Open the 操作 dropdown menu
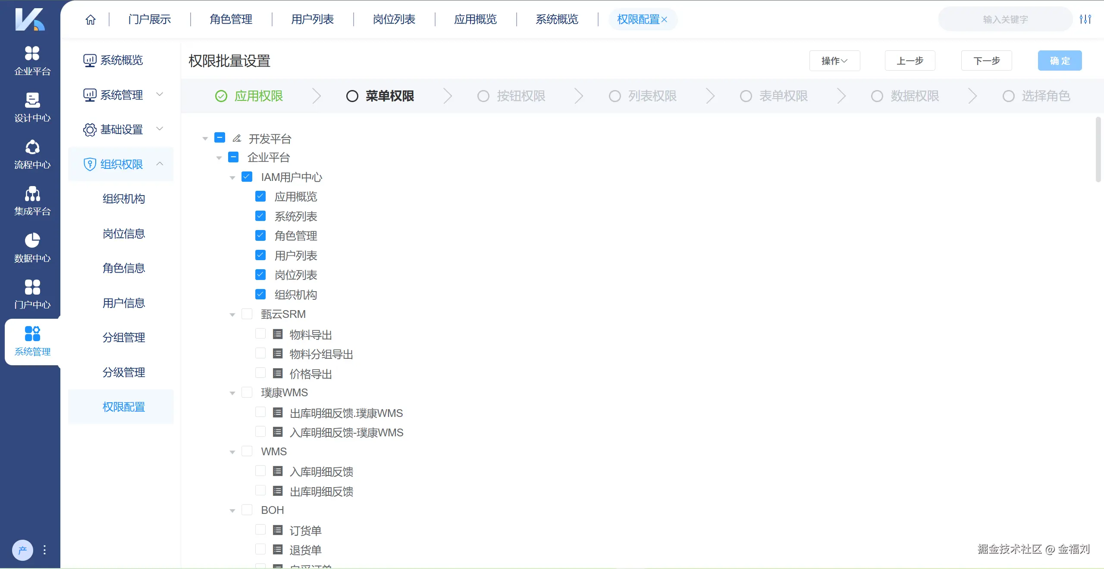The image size is (1104, 569). click(x=834, y=61)
